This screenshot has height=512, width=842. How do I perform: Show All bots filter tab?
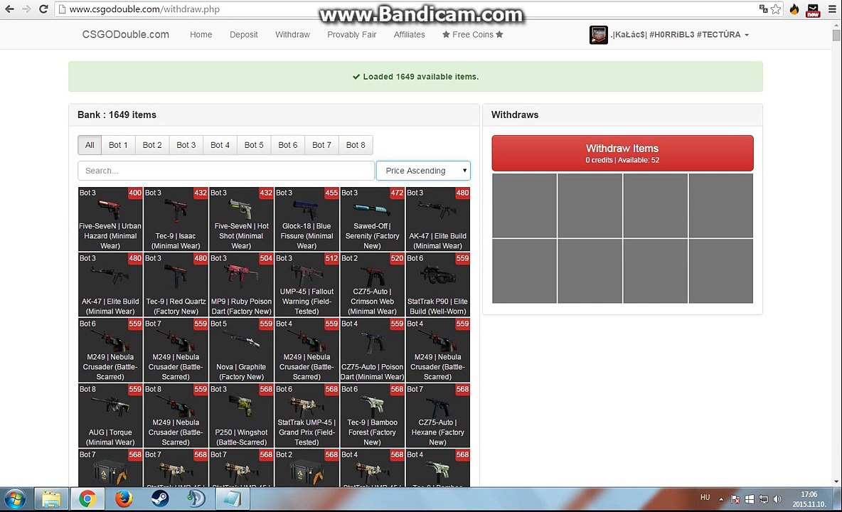click(x=90, y=145)
